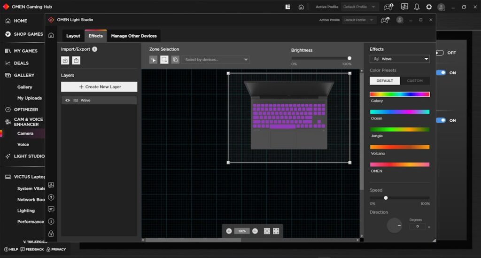Click Create New Layer button
This screenshot has width=481, height=258.
point(99,87)
